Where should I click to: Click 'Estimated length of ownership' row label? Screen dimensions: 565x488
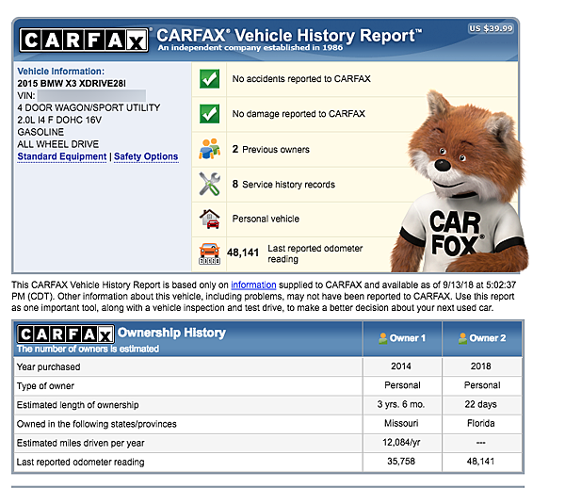(77, 405)
